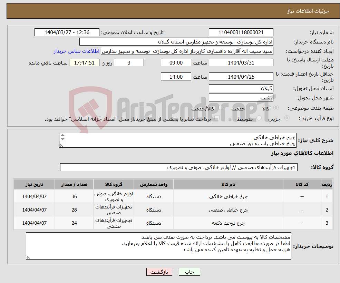Click the response deadline time 09:00 field
Viewport: 340px width, 283px height.
176,63
